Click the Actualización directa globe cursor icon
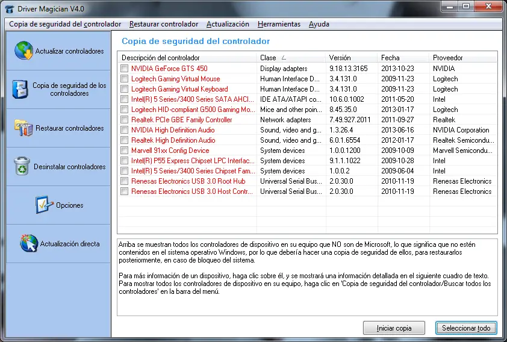The height and width of the screenshot is (342, 507). pyautogui.click(x=29, y=243)
